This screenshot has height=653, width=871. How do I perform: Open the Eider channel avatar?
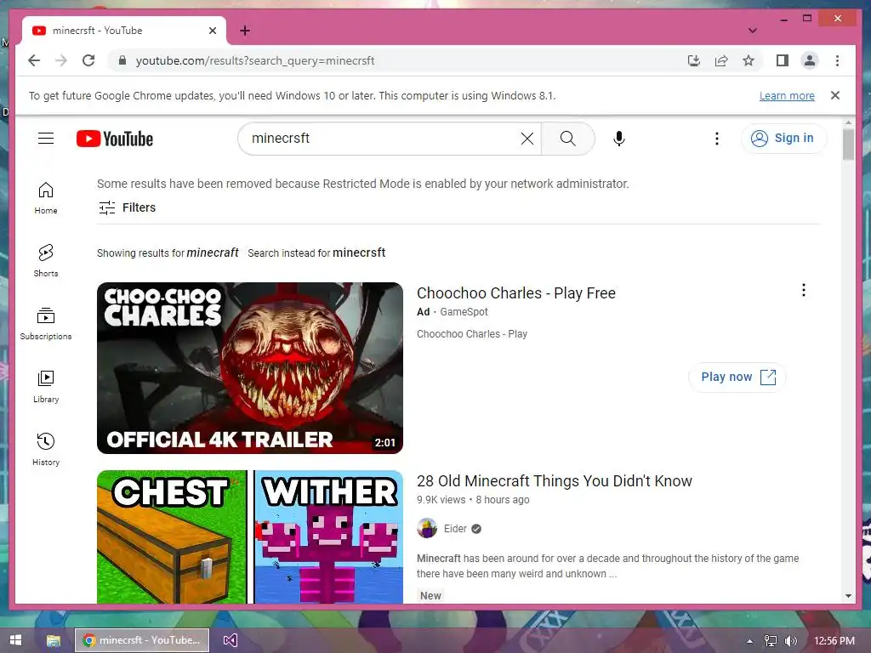click(427, 529)
